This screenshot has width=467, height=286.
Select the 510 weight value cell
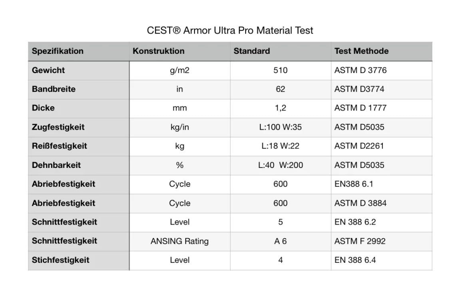tap(280, 70)
